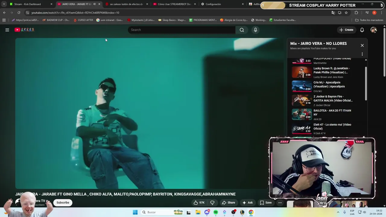Share the video

point(228,203)
